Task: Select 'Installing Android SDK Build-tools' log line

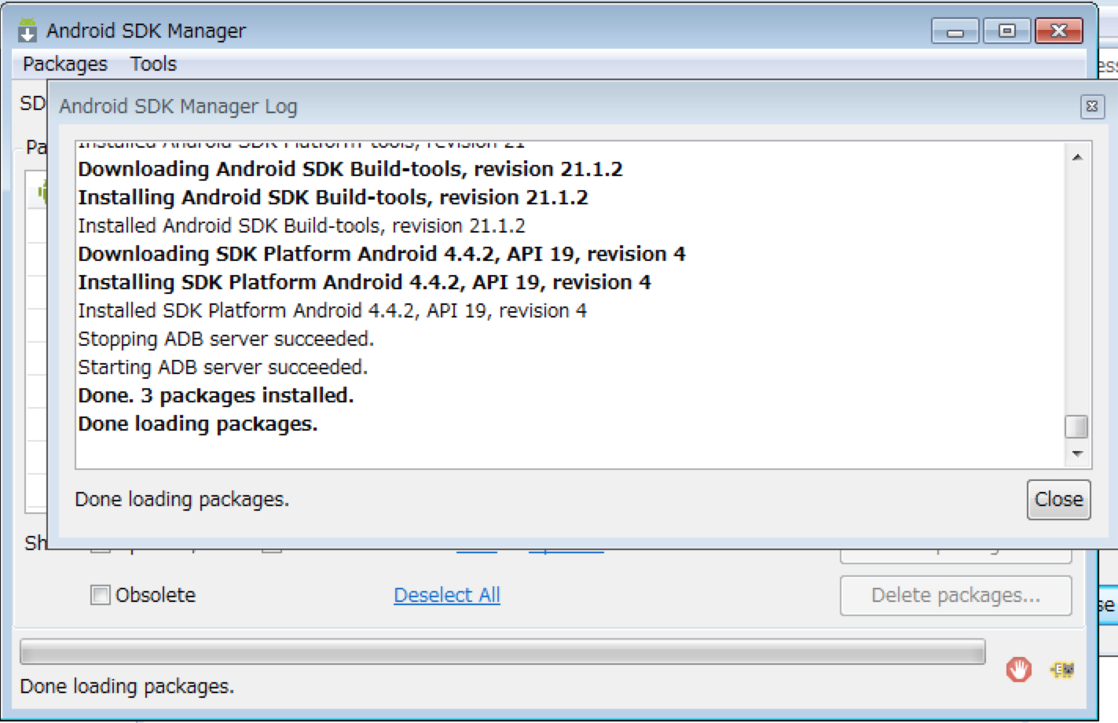Action: point(333,197)
